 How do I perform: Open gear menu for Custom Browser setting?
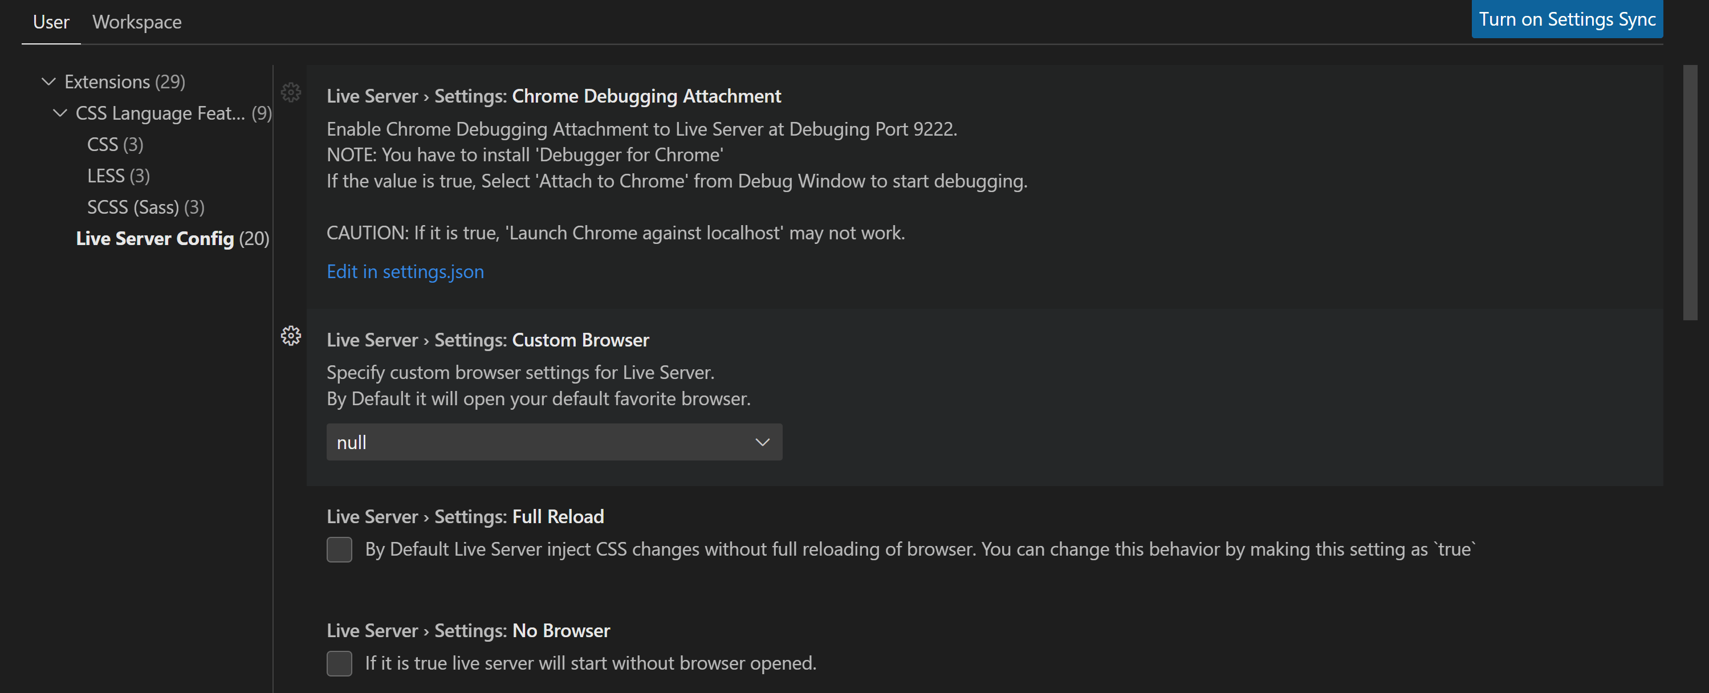[291, 336]
